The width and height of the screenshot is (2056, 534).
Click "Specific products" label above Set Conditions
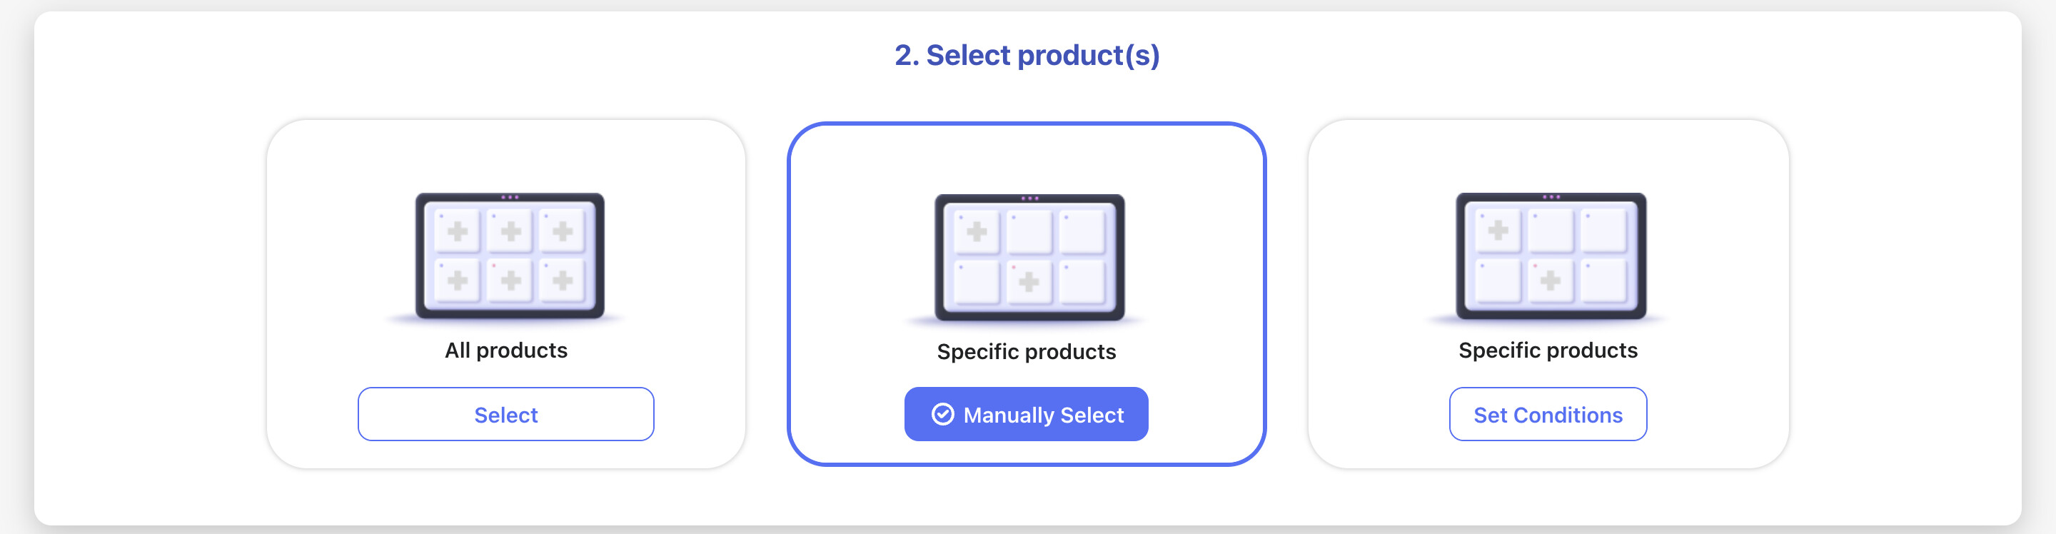[x=1547, y=351]
